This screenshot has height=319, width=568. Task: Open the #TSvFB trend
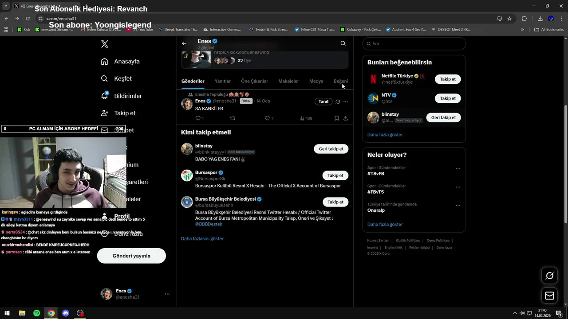coord(375,174)
